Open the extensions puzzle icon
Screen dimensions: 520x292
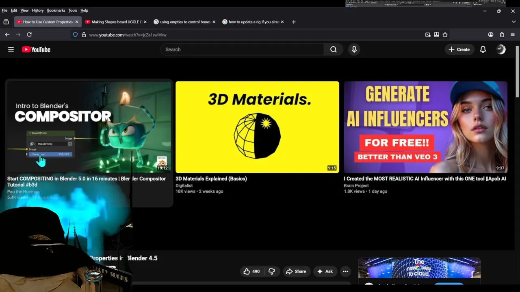[502, 35]
